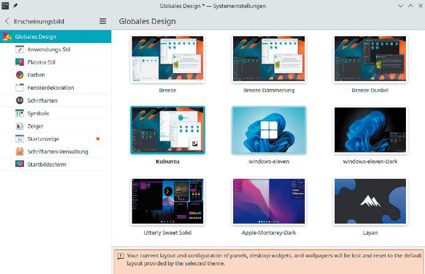Select the windows-eleven theme thumbnail
The width and height of the screenshot is (425, 274).
click(269, 130)
